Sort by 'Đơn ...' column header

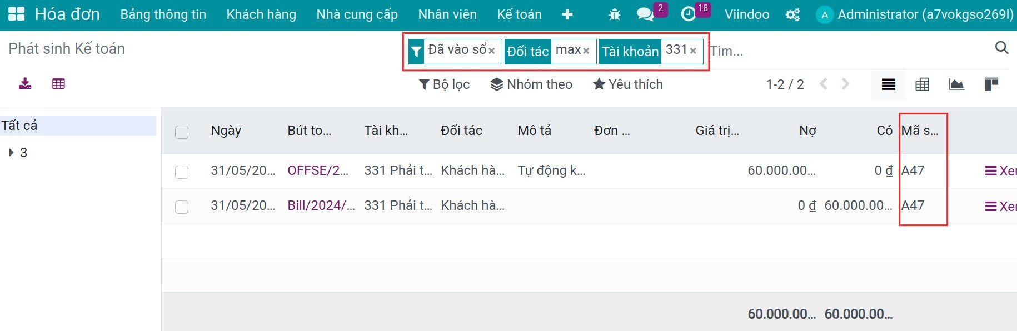pos(612,131)
